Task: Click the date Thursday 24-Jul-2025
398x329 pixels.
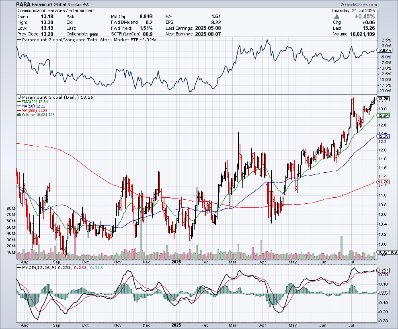Action: pyautogui.click(x=353, y=11)
